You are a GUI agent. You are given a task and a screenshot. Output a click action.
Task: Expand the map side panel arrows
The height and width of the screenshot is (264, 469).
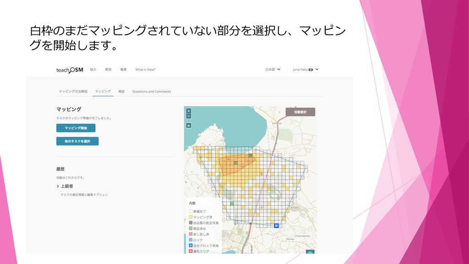click(188, 125)
